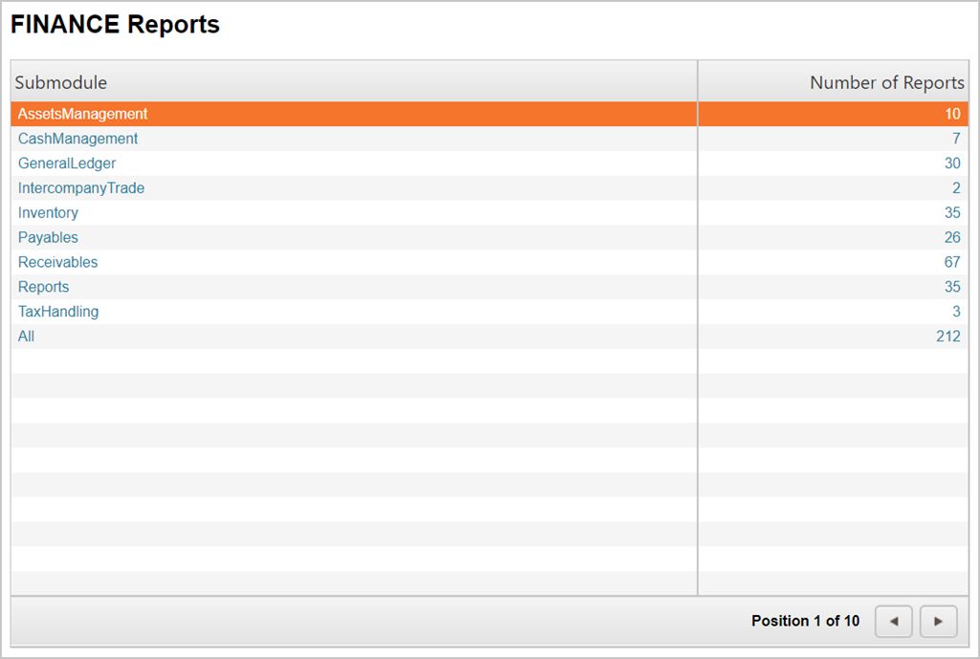Click the 7 count for CashManagement
980x659 pixels.
[955, 139]
